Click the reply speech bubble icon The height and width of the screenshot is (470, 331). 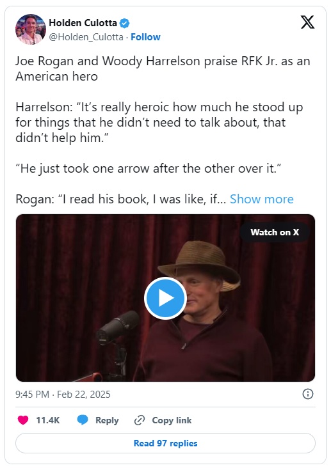coord(83,420)
